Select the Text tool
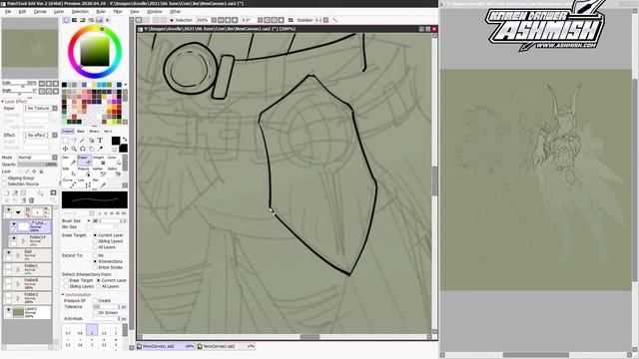 [100, 141]
